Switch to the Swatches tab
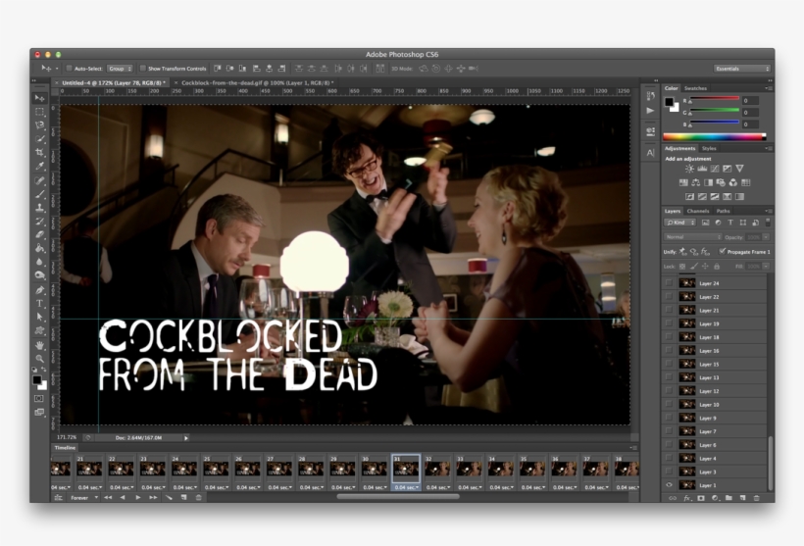This screenshot has width=804, height=546. (695, 88)
